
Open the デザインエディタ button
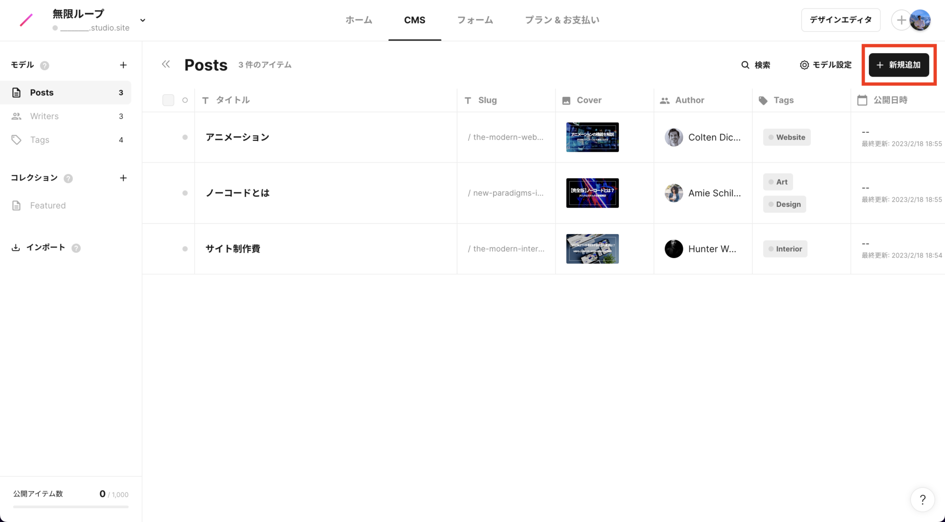tap(840, 20)
